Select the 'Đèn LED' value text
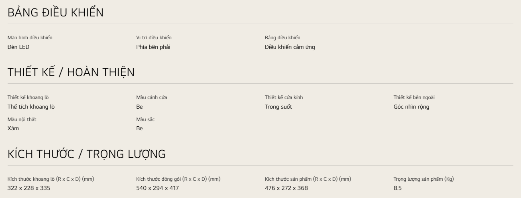Screen dimensions: 521x198 (x=18, y=47)
